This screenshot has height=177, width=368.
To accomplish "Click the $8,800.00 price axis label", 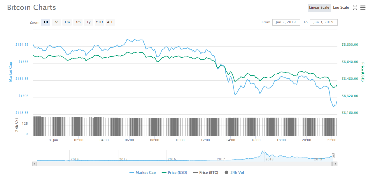I will click(350, 45).
